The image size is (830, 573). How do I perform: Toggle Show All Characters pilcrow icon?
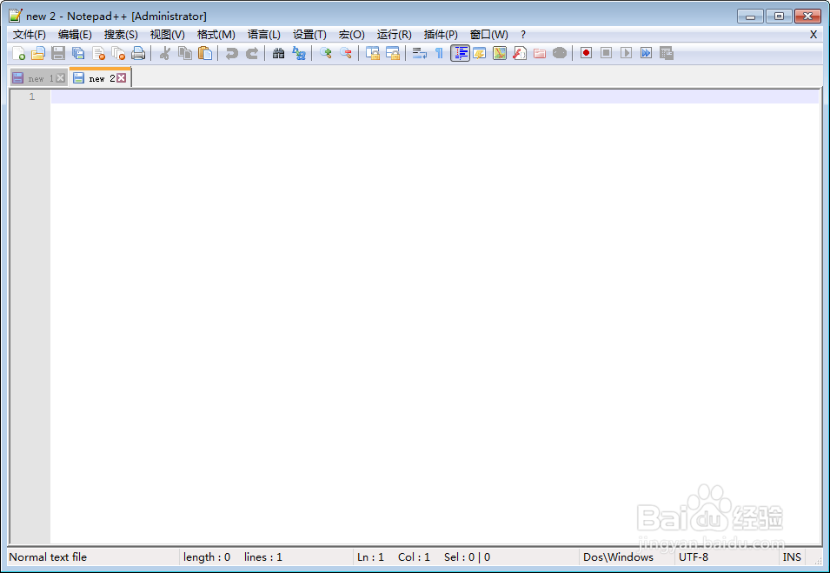pyautogui.click(x=439, y=53)
